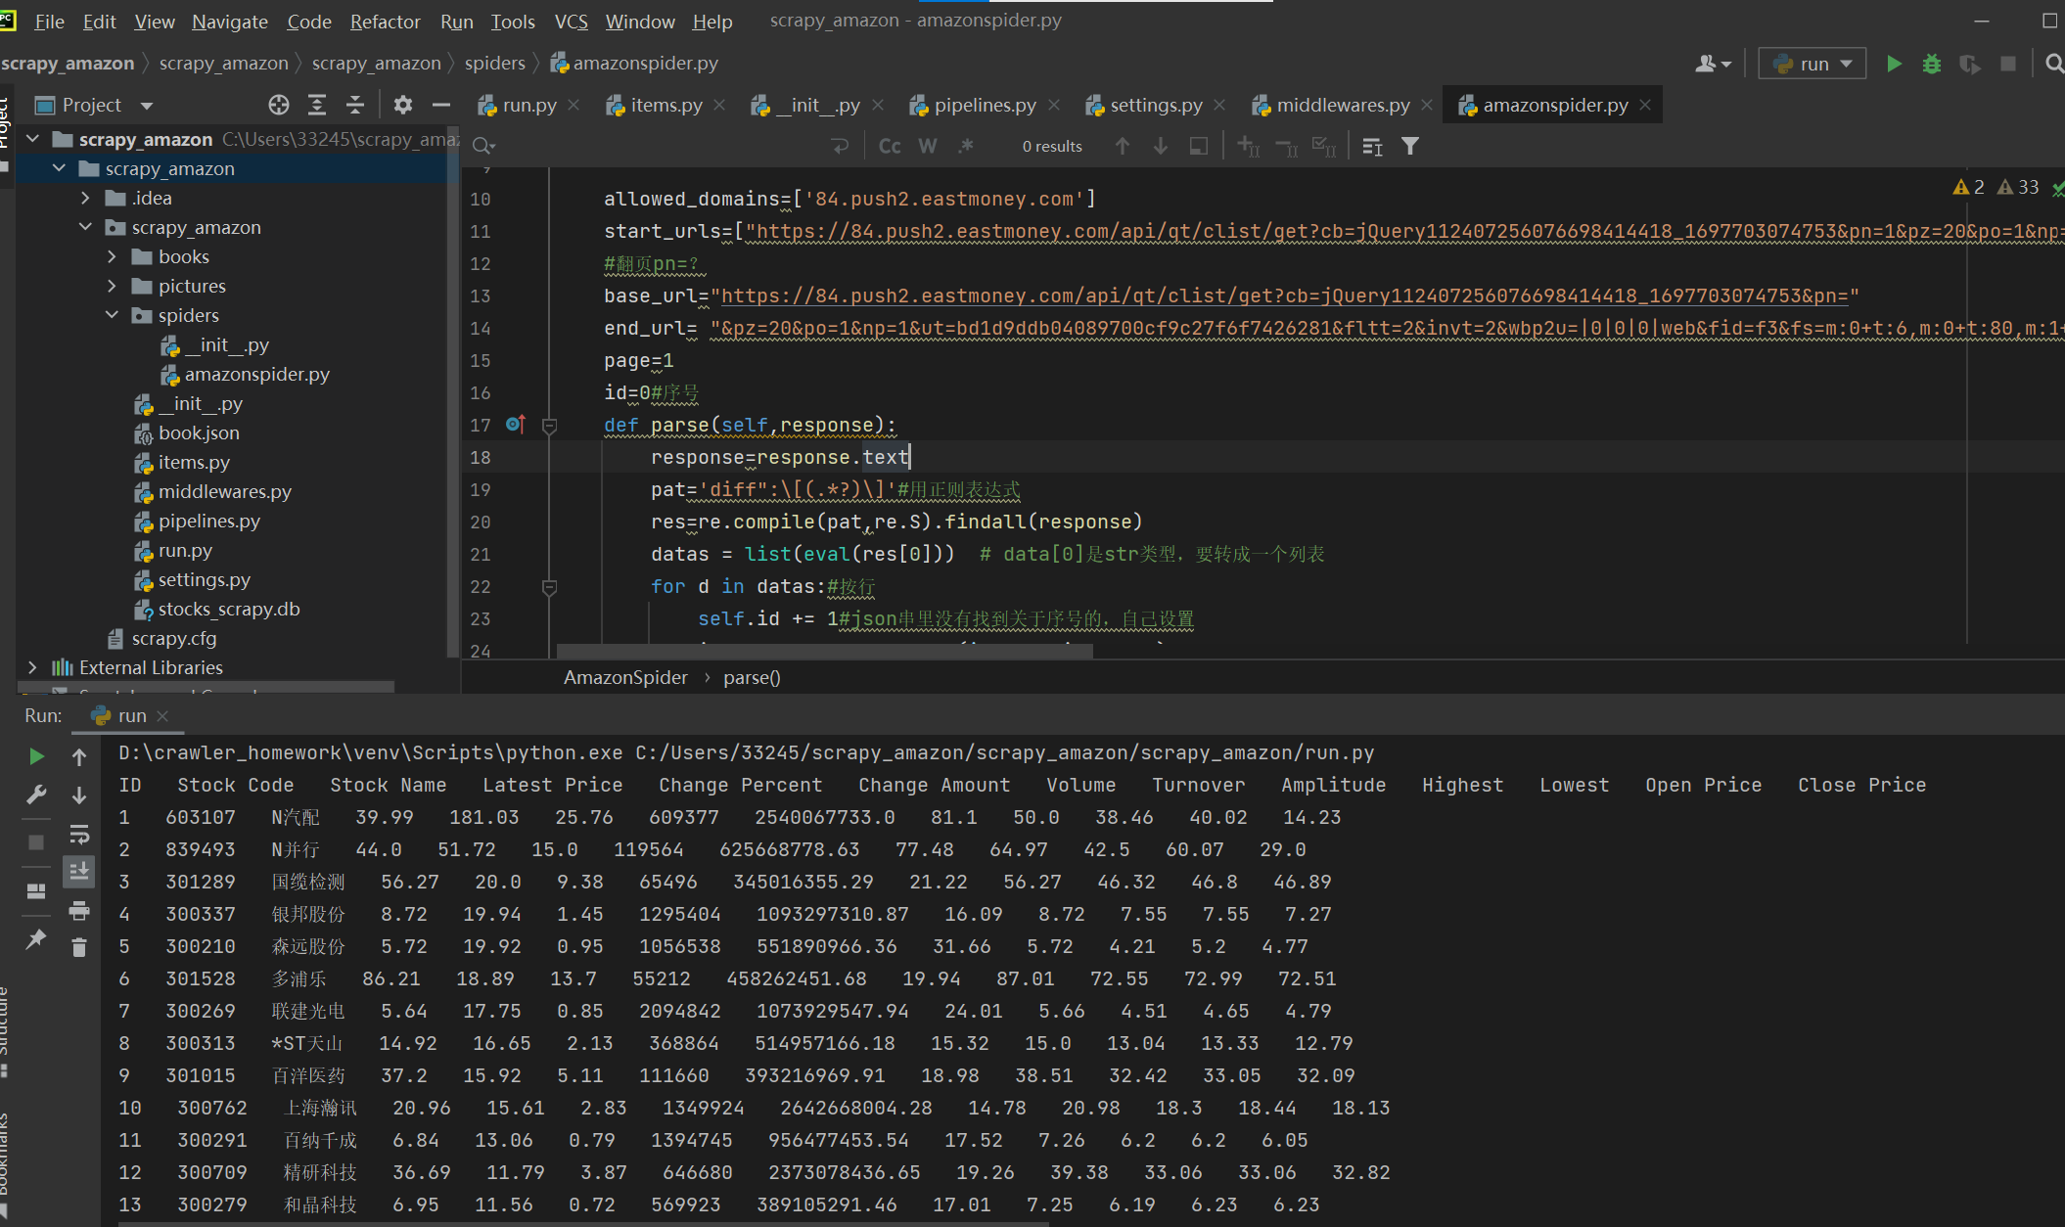Collapse the scrapy_amazon root project folder
This screenshot has width=2065, height=1227.
click(x=32, y=139)
